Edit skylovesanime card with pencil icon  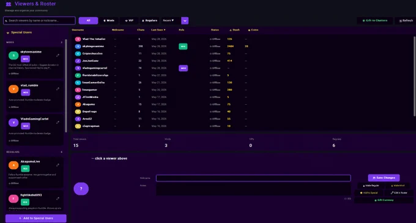tap(58, 55)
